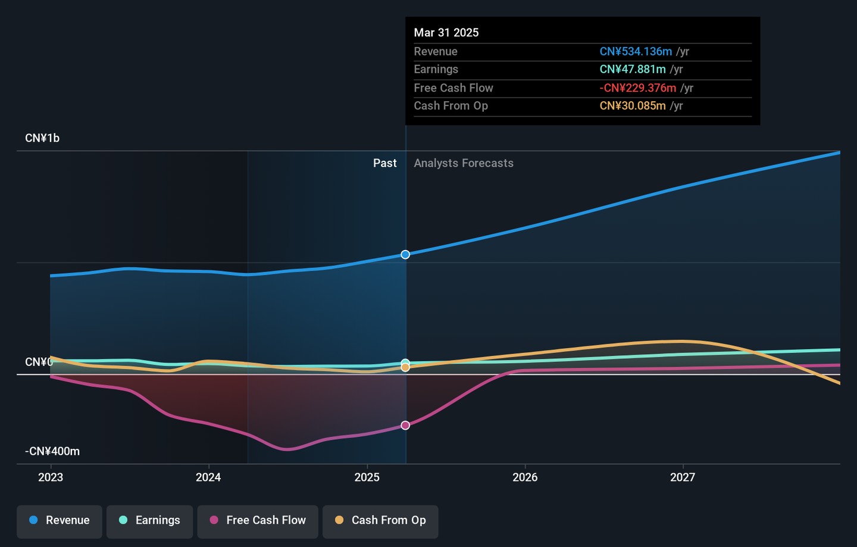Click the teal Earnings legend dot
This screenshot has height=547, width=857.
click(123, 520)
